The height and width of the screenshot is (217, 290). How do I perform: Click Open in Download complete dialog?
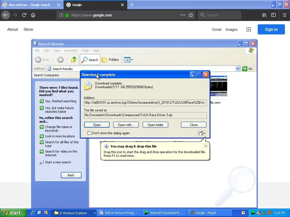tap(97, 125)
